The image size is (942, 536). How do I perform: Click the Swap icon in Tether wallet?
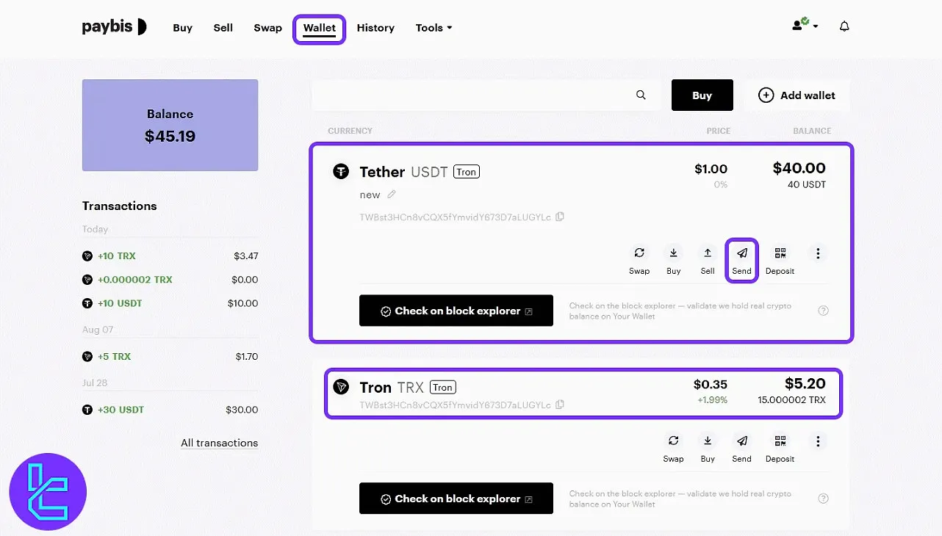[x=639, y=254]
